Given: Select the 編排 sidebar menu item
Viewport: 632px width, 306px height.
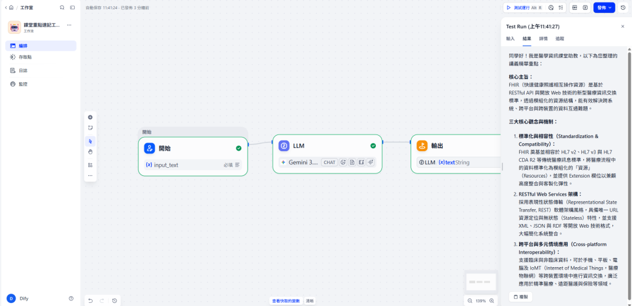Looking at the screenshot, I should point(41,46).
